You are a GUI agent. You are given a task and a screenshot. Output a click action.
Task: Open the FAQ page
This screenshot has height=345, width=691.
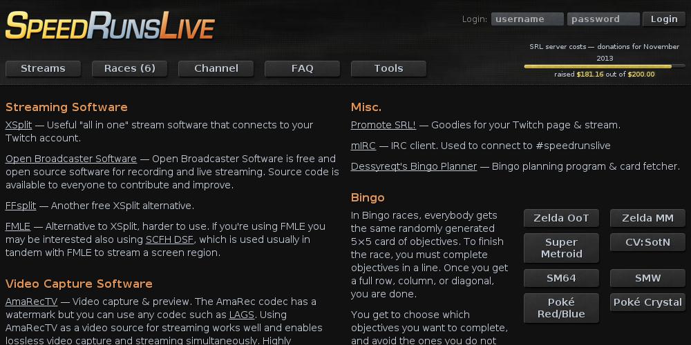pos(303,68)
